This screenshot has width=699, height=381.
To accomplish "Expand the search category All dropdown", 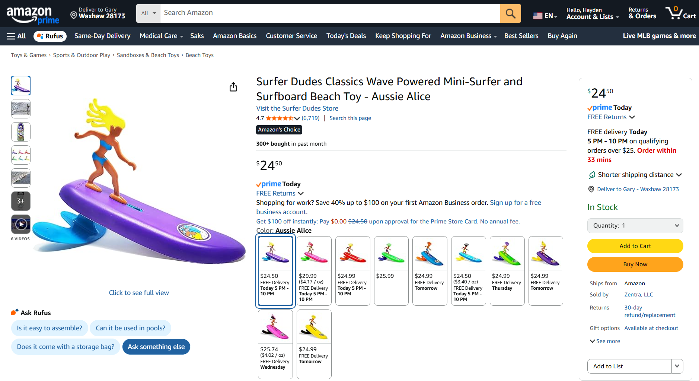I will [148, 13].
